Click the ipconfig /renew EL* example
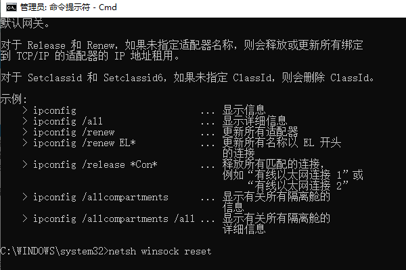Screen dimensions: 406x270 click(85, 143)
